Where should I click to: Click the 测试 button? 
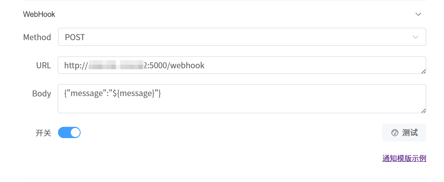(x=404, y=132)
